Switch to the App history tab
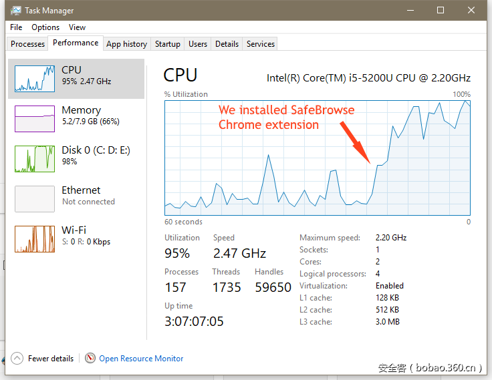The width and height of the screenshot is (492, 380). point(126,44)
